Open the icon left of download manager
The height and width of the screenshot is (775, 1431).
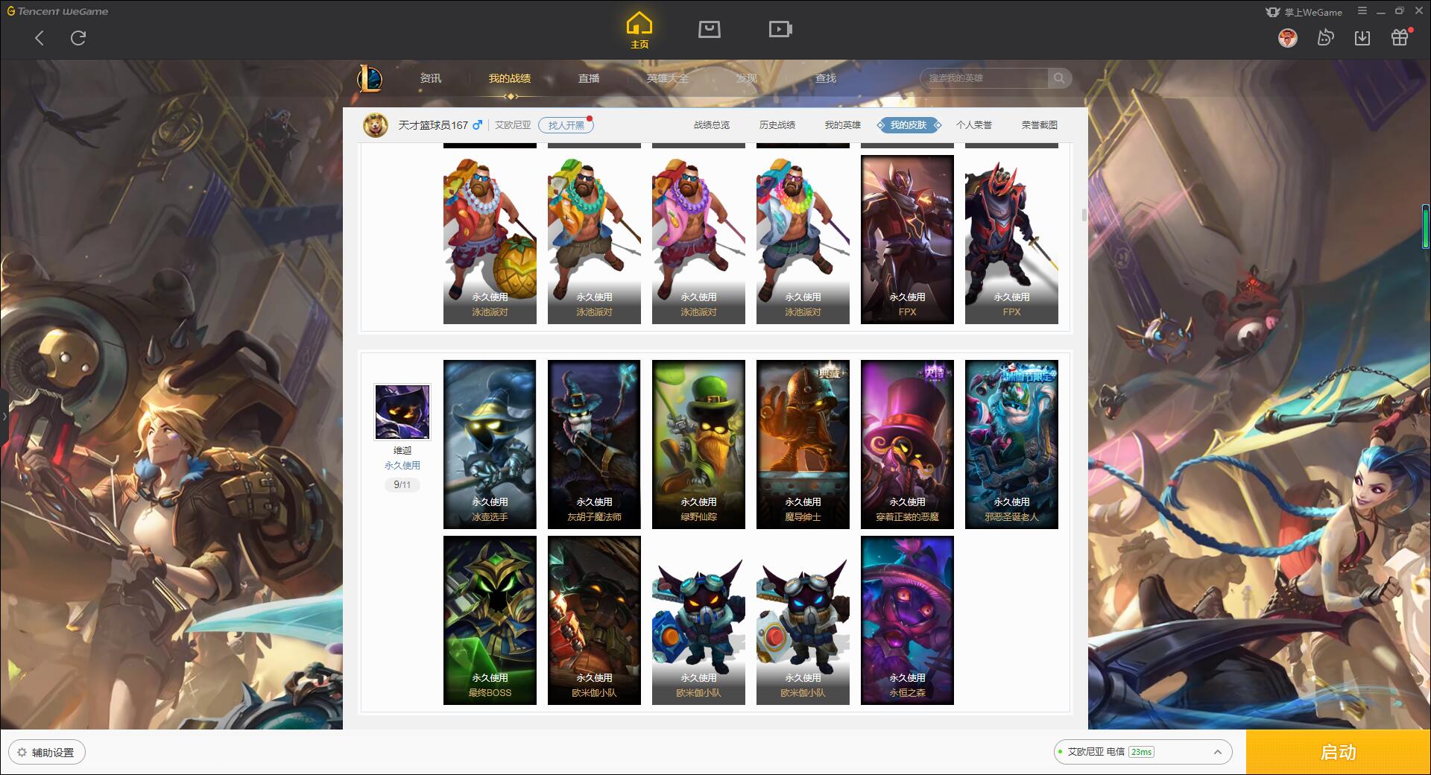(1325, 38)
